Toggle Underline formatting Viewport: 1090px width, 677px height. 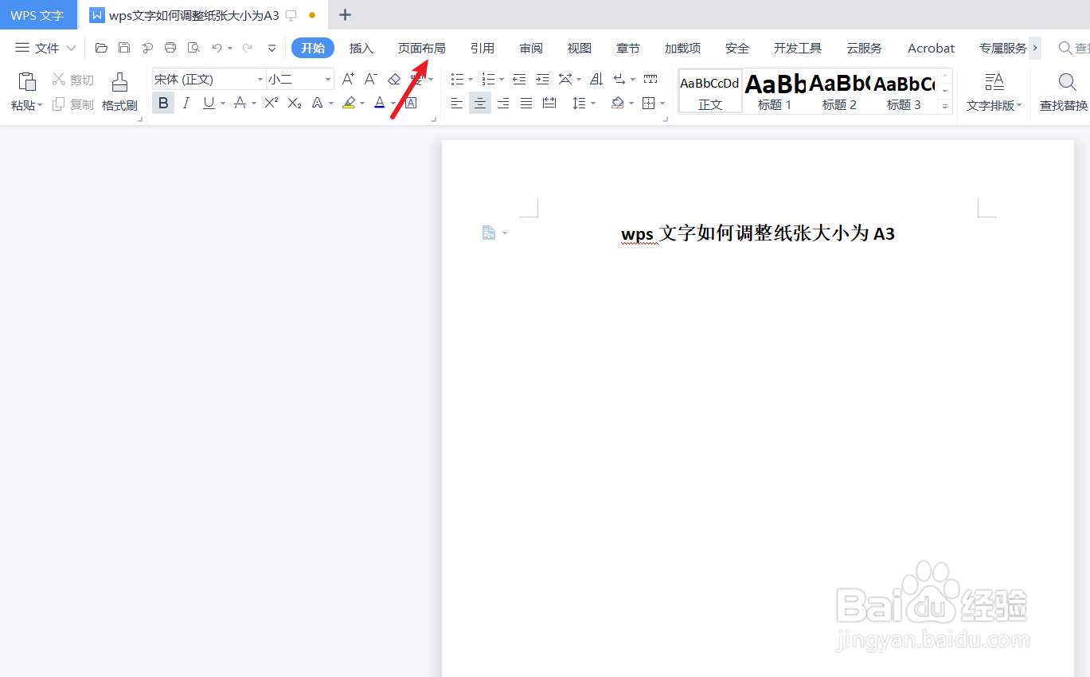coord(209,103)
